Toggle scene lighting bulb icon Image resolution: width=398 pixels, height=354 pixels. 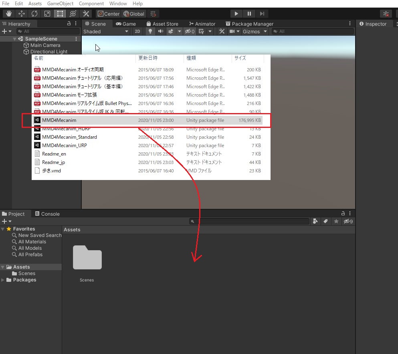[x=150, y=32]
